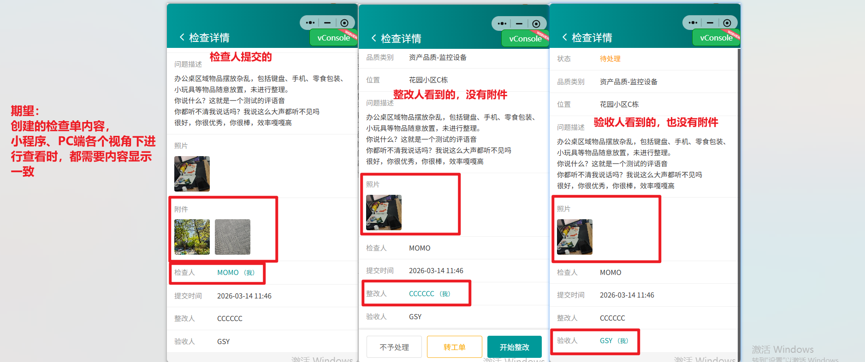Open the desk photo thumbnail in middle panel
Image resolution: width=865 pixels, height=362 pixels.
tap(384, 212)
